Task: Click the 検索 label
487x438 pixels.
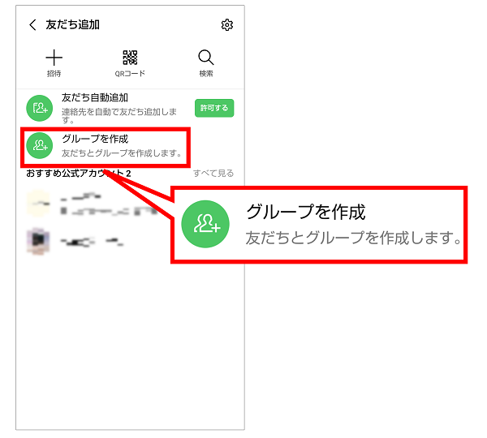Action: (x=206, y=74)
